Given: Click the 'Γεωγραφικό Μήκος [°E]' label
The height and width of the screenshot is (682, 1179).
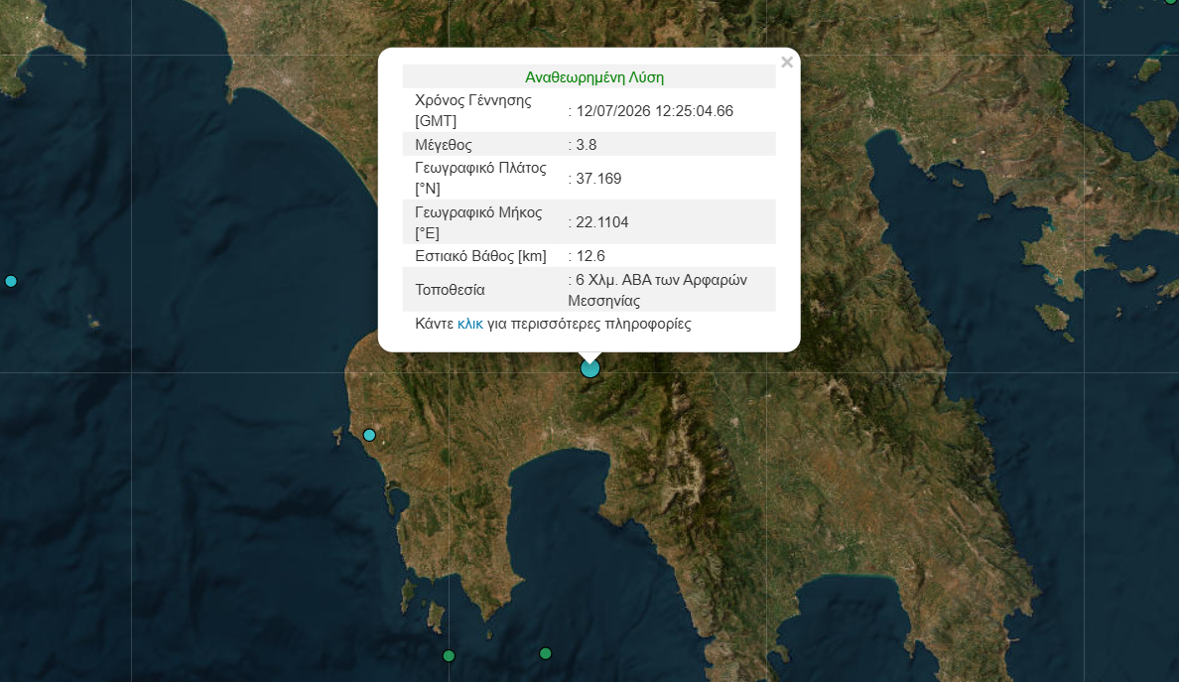Looking at the screenshot, I should 478,222.
